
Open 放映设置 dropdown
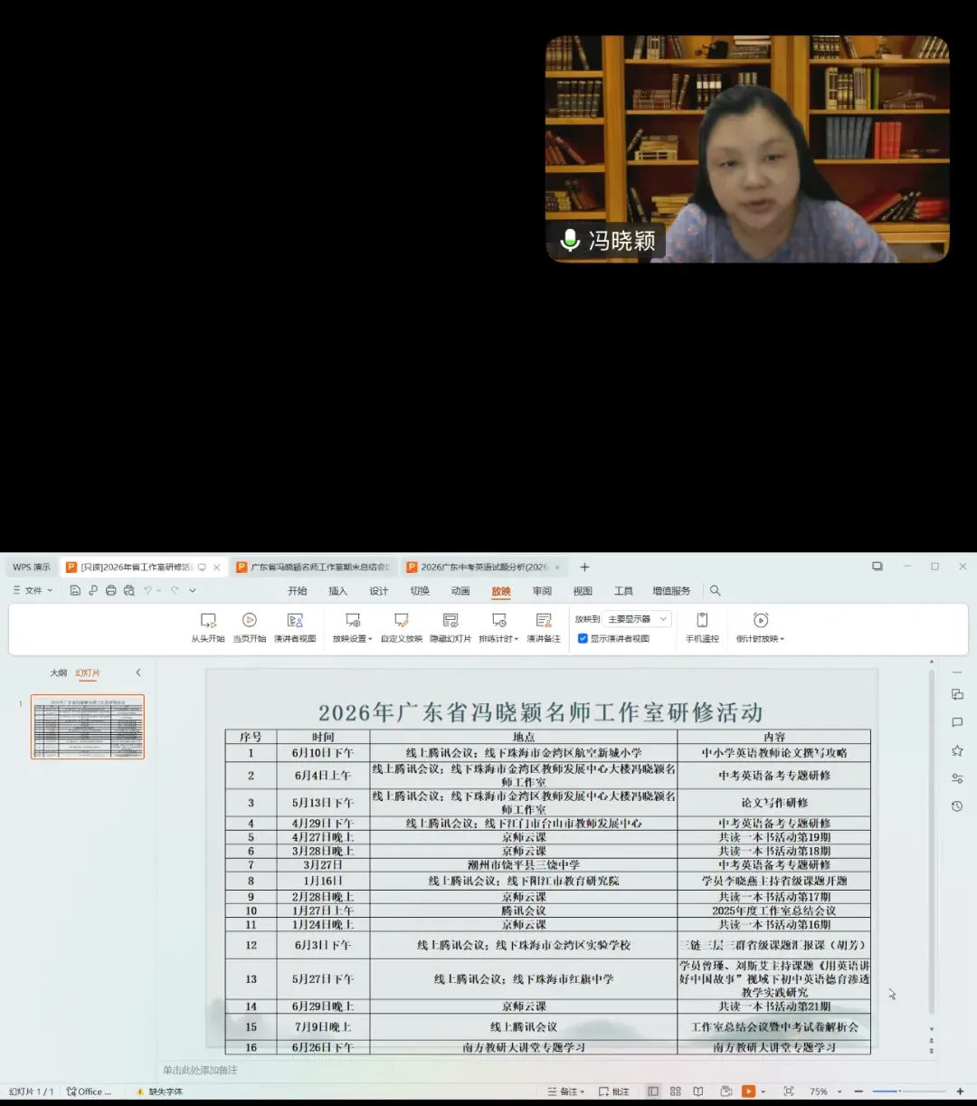tap(352, 627)
